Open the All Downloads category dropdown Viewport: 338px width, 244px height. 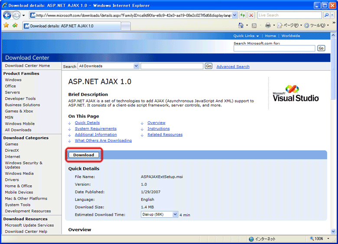(108, 66)
